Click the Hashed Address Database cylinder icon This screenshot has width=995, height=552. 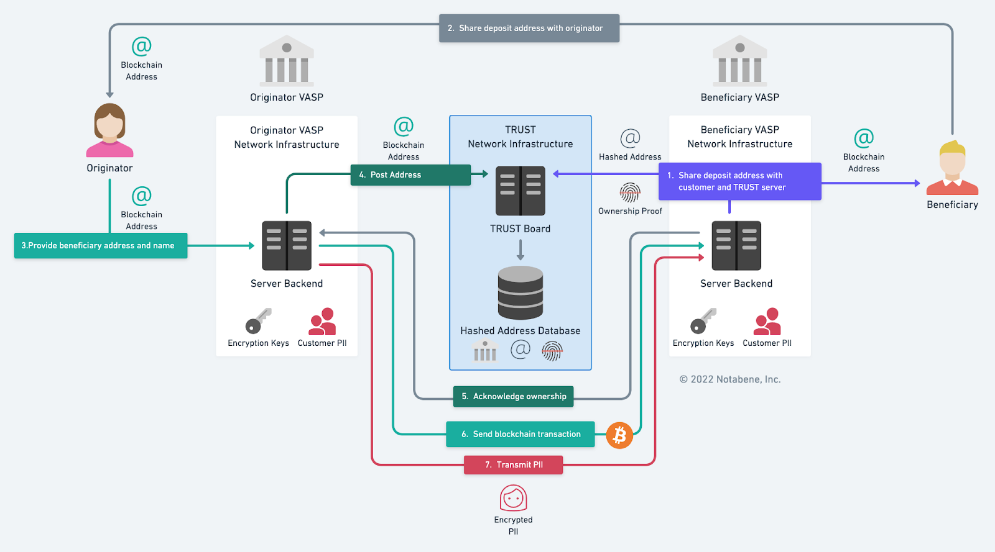pos(521,292)
